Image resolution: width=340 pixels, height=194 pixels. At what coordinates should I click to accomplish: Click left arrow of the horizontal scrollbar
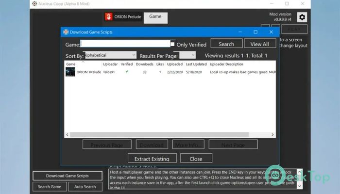tap(67, 134)
